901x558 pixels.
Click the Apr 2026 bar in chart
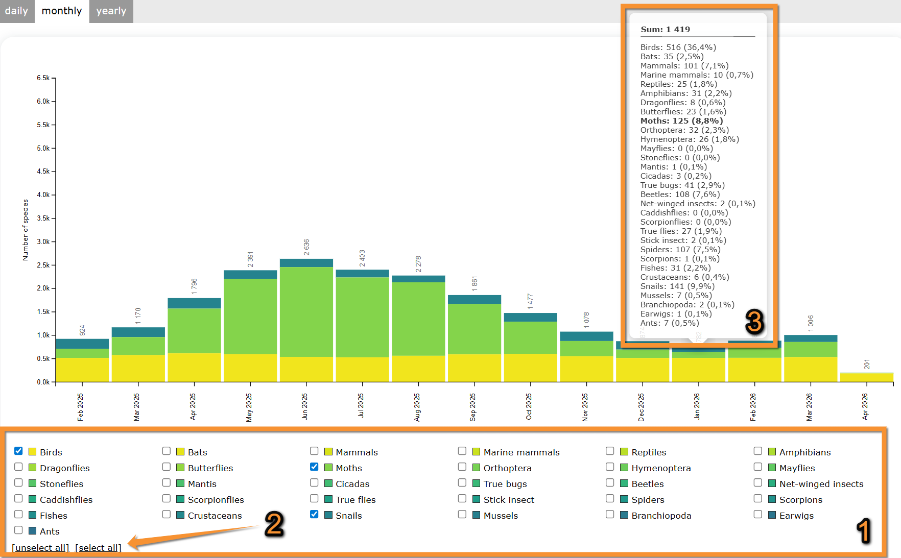(x=866, y=377)
